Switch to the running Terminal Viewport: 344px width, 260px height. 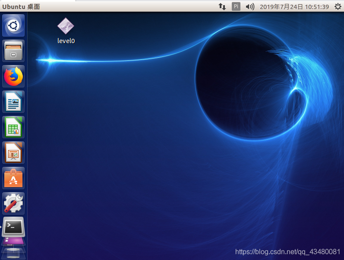[x=13, y=227]
